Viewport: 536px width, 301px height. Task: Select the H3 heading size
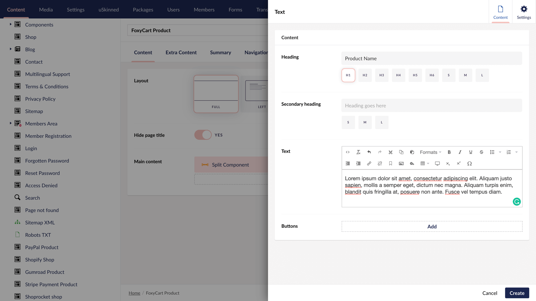[382, 75]
